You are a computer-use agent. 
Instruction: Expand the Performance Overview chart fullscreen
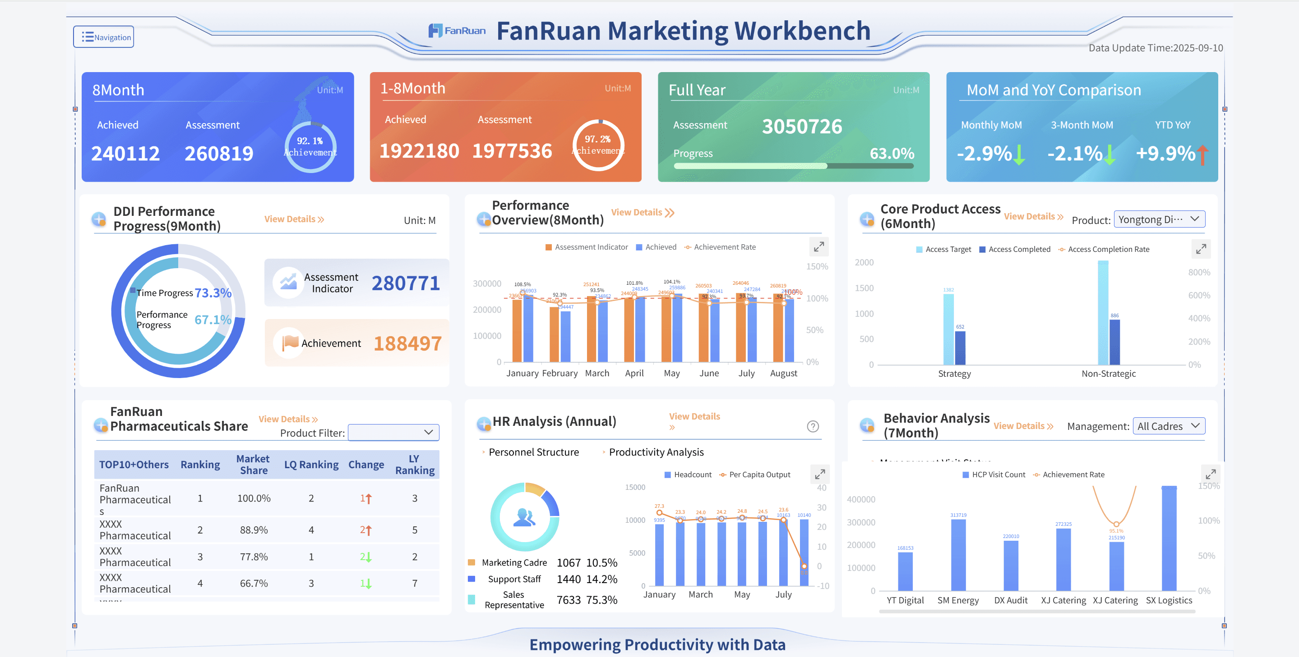818,246
